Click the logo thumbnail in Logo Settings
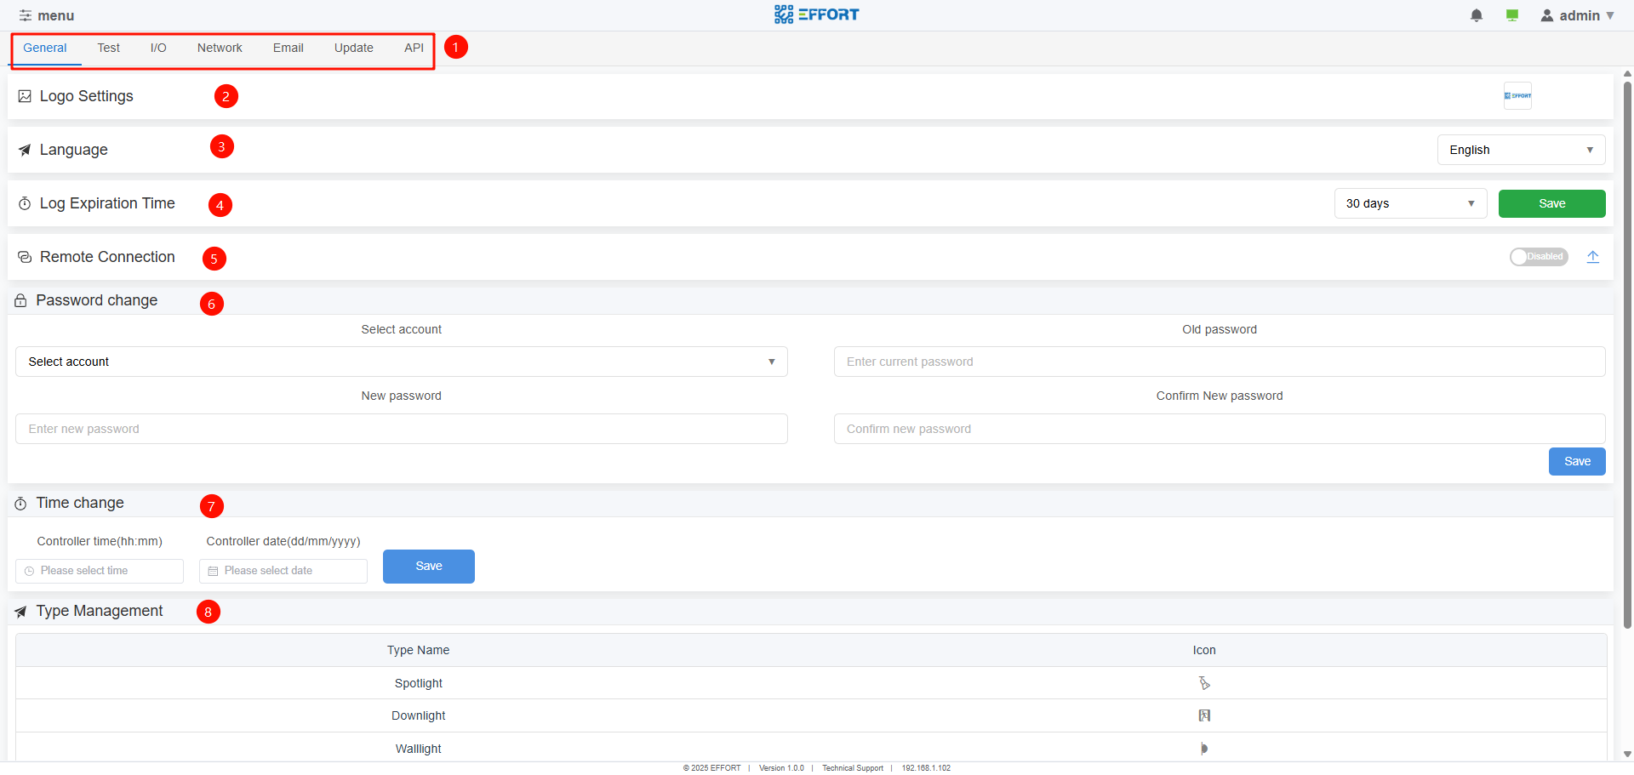The width and height of the screenshot is (1634, 775). coord(1517,96)
